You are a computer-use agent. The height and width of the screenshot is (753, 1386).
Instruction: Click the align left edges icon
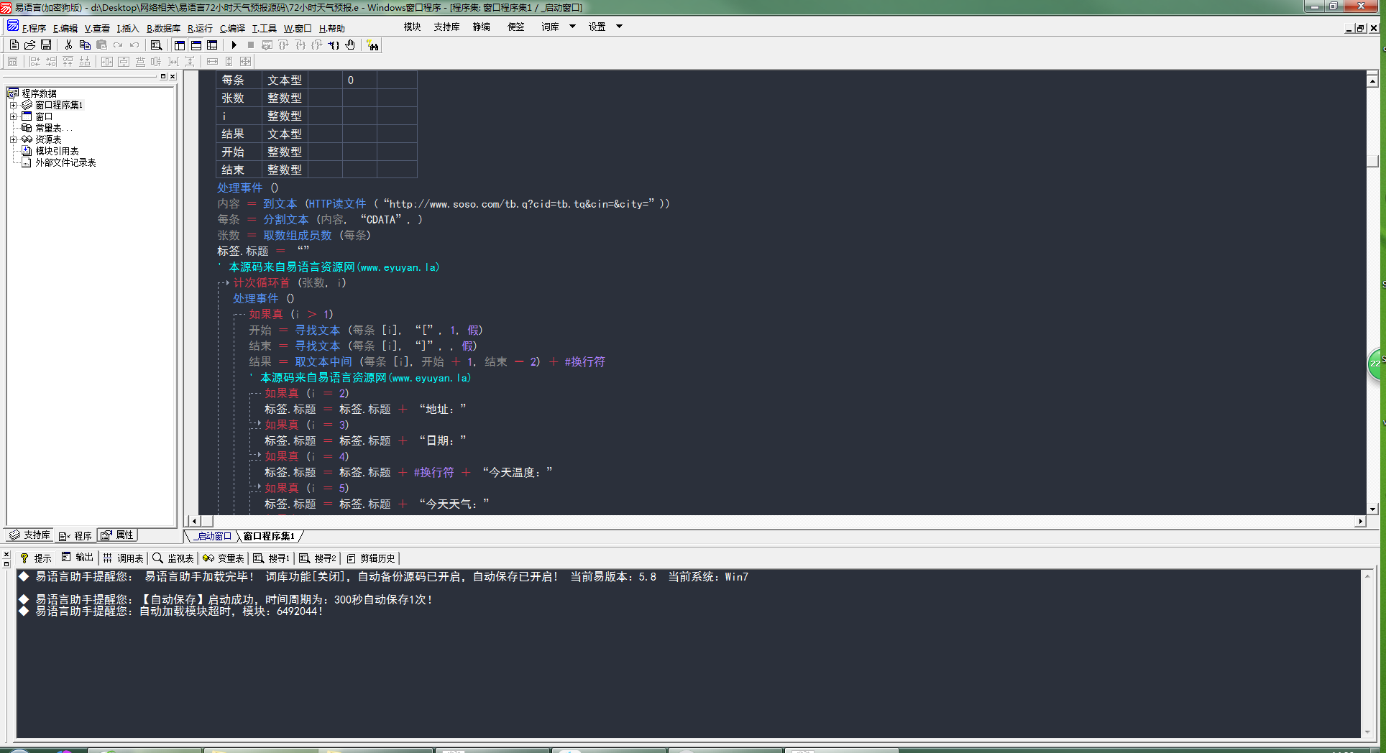coord(35,62)
